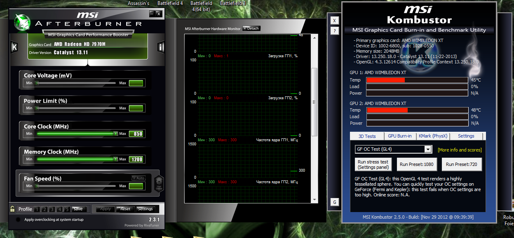Open the Battlefield 4(64 bit) desktop shortcut
514x238 pixels.
[202, 6]
